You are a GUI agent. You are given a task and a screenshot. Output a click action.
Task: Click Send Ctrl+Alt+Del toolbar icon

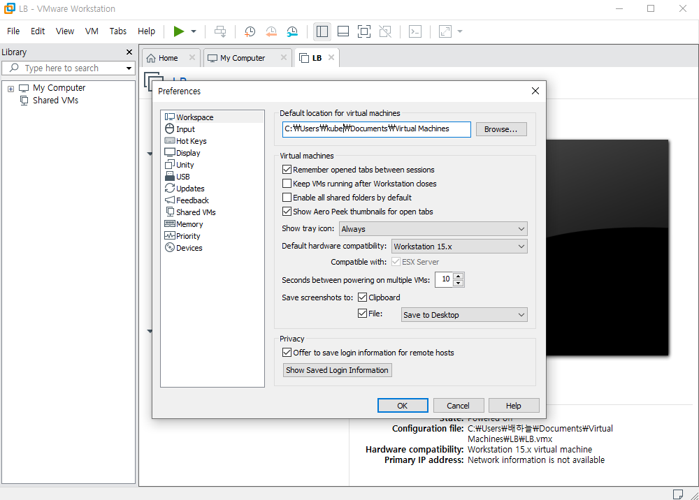click(220, 31)
